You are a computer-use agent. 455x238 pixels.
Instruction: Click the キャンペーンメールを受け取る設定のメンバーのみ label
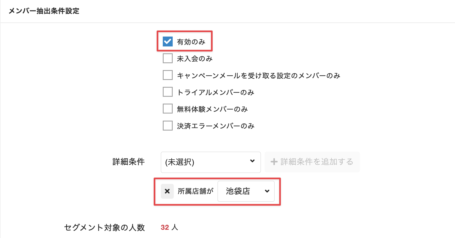click(x=258, y=76)
